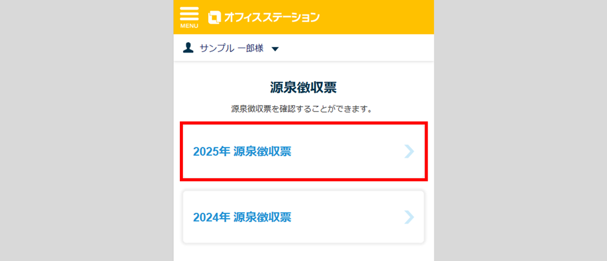
Task: Open the hamburger menu icon
Action: coord(189,14)
